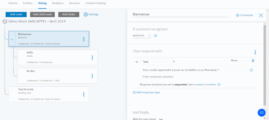
Task: Click the editor panel vertical scrollbar
Action: coord(265,65)
